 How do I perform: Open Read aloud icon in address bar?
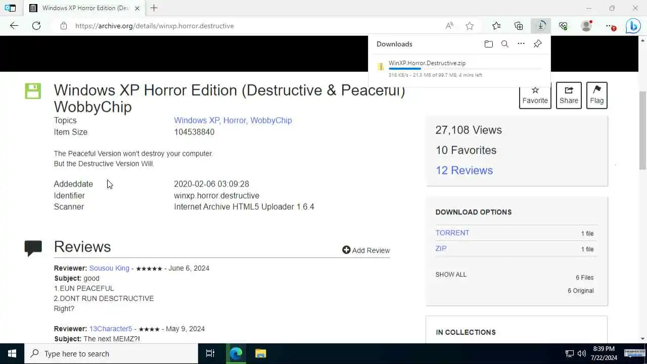(x=449, y=26)
